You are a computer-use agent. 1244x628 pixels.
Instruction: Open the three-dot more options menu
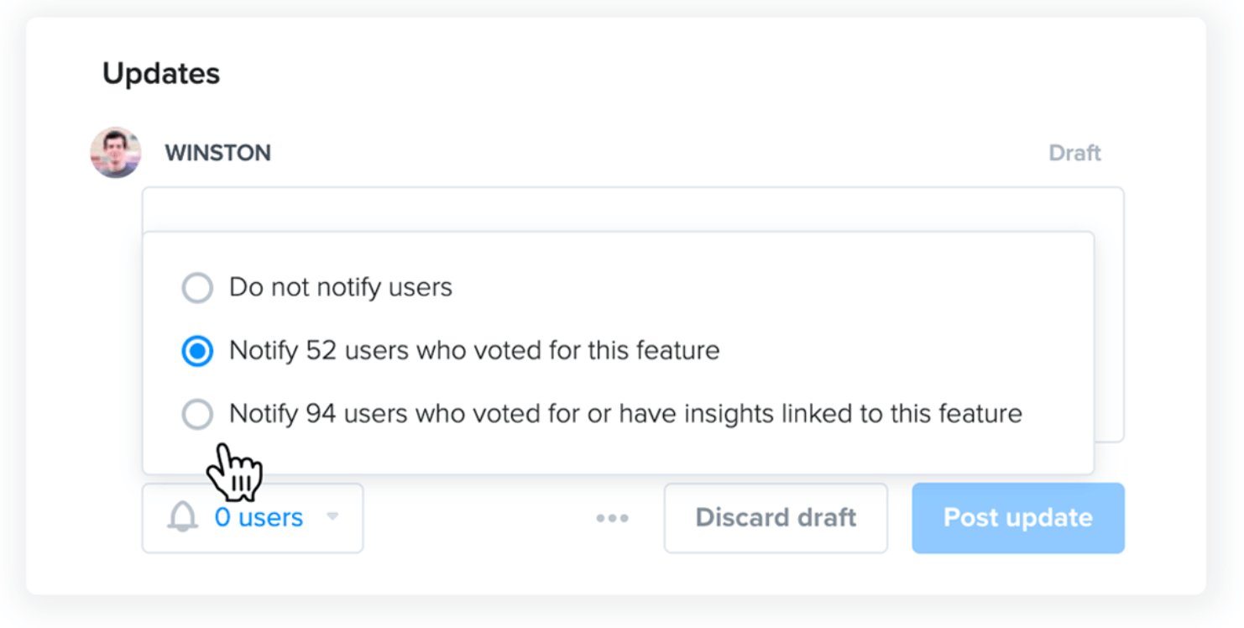(613, 518)
